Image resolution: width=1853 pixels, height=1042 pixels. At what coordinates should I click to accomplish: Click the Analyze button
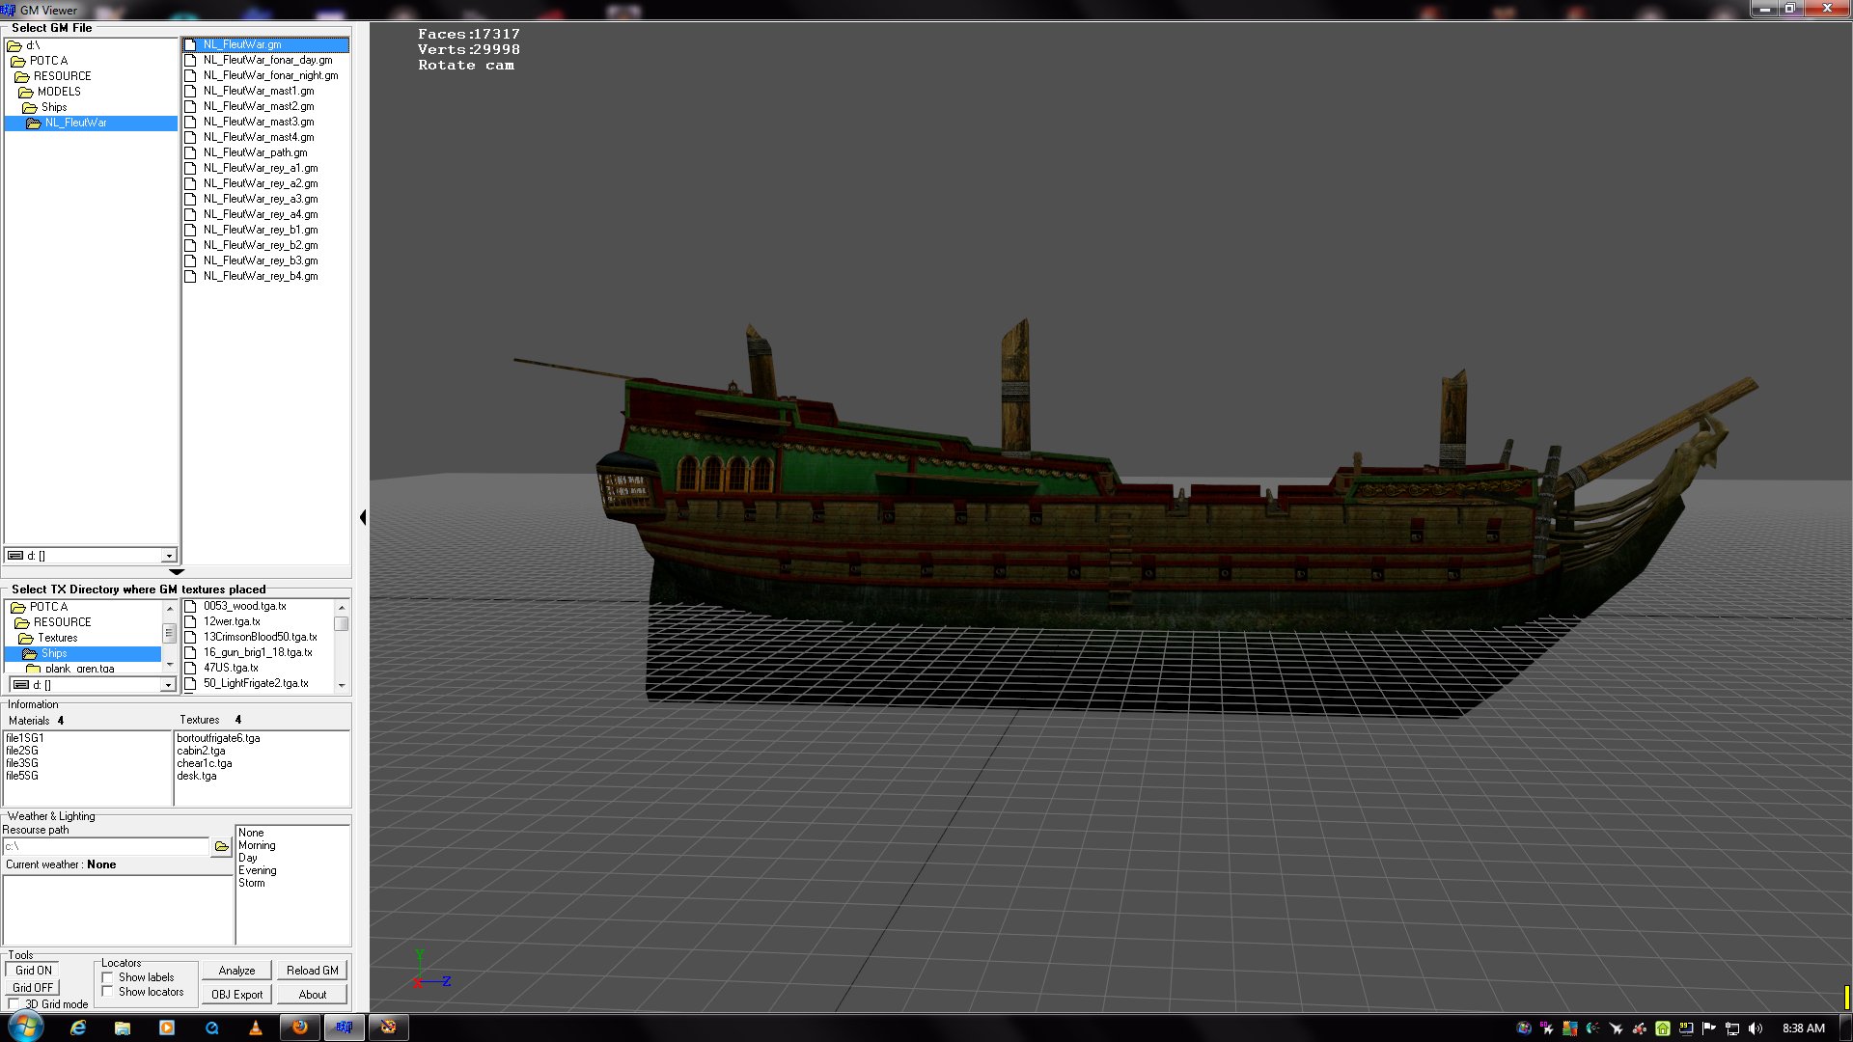tap(236, 971)
